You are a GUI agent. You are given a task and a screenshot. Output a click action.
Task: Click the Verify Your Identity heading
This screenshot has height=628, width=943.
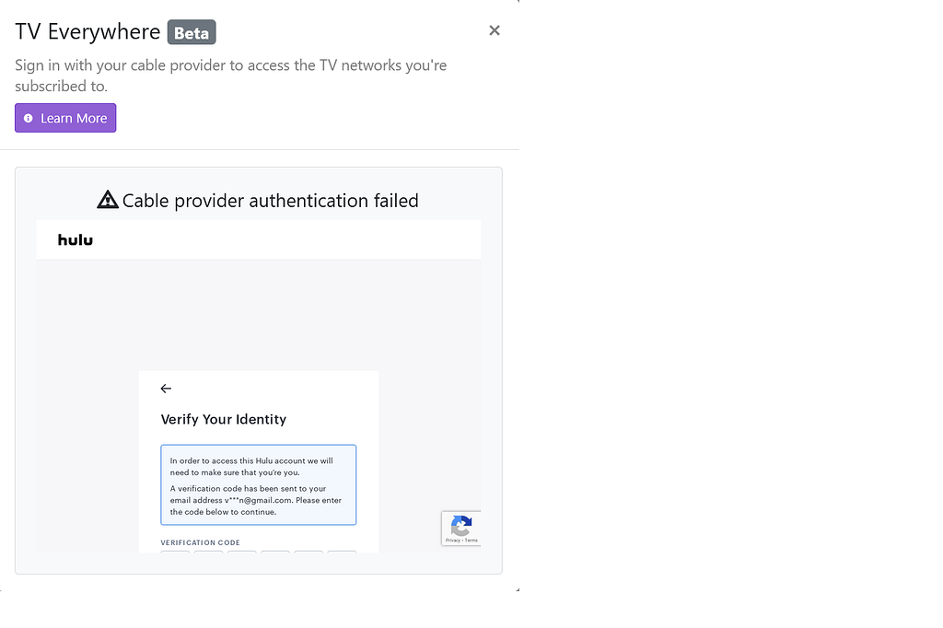pyautogui.click(x=224, y=419)
